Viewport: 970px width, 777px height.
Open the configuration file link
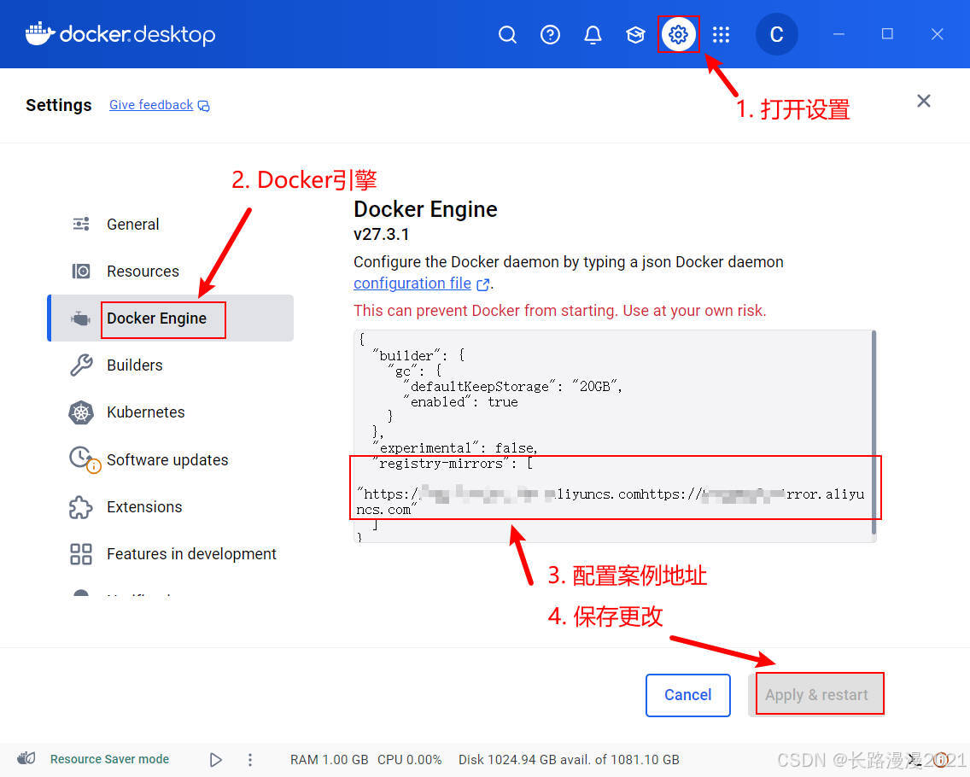tap(412, 283)
